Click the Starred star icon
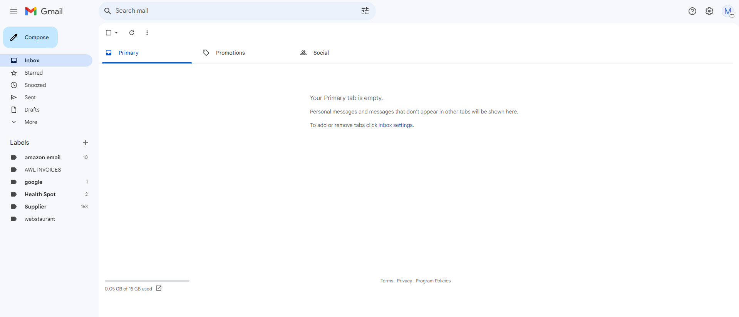739x317 pixels. pyautogui.click(x=14, y=73)
